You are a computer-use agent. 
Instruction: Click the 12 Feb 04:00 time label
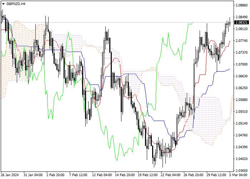tap(102, 175)
